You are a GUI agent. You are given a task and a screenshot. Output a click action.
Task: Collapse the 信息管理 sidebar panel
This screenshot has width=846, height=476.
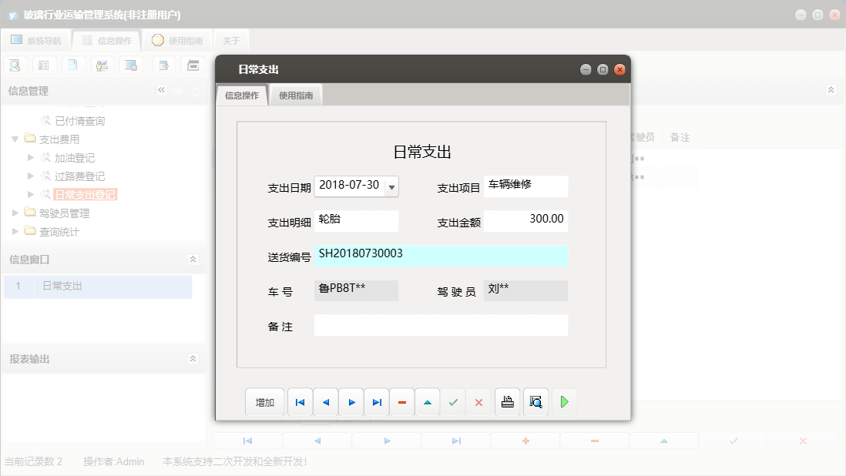tap(162, 90)
